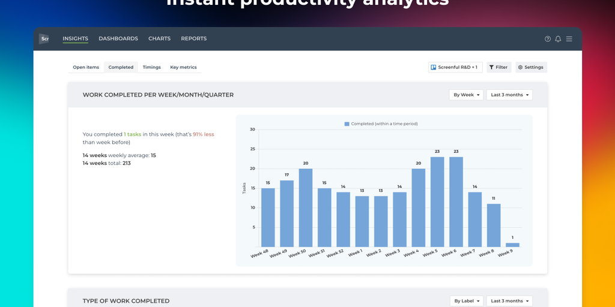Viewport: 615px width, 307px height.
Task: Open the Charts menu item
Action: click(159, 39)
